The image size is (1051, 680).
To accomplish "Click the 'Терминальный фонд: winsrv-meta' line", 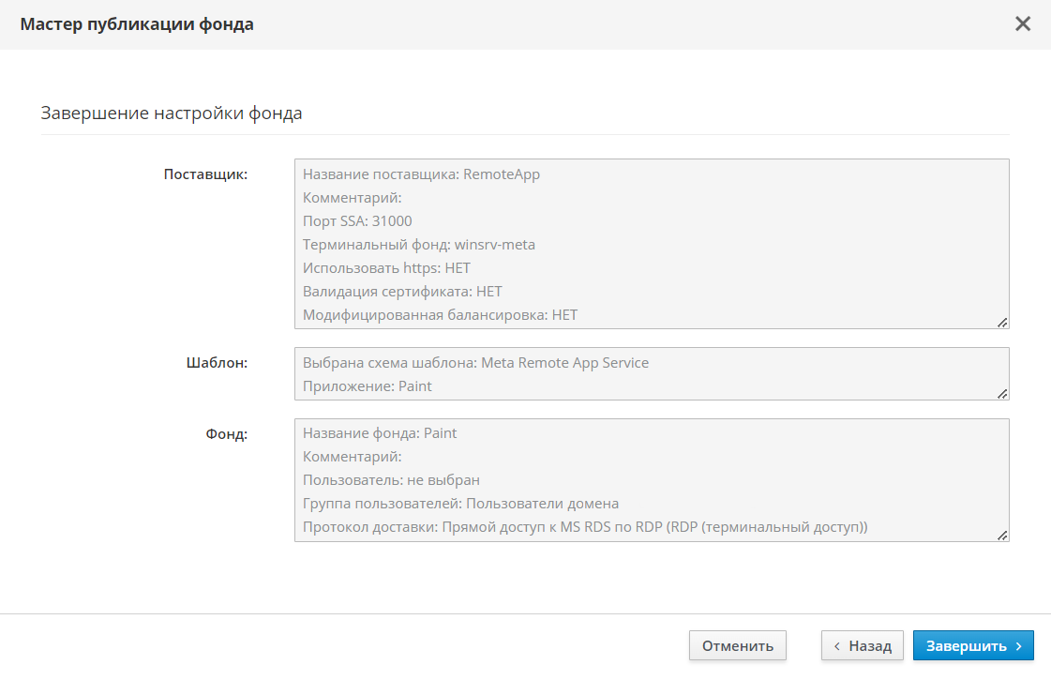I will coord(419,245).
